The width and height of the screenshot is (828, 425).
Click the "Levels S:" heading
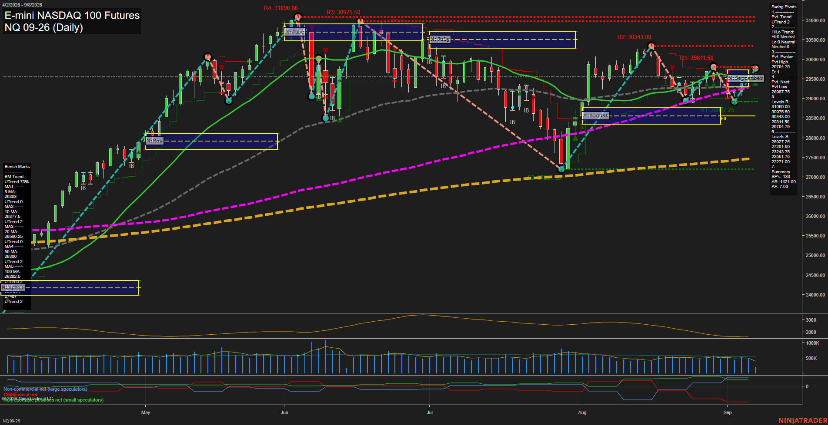pos(780,137)
